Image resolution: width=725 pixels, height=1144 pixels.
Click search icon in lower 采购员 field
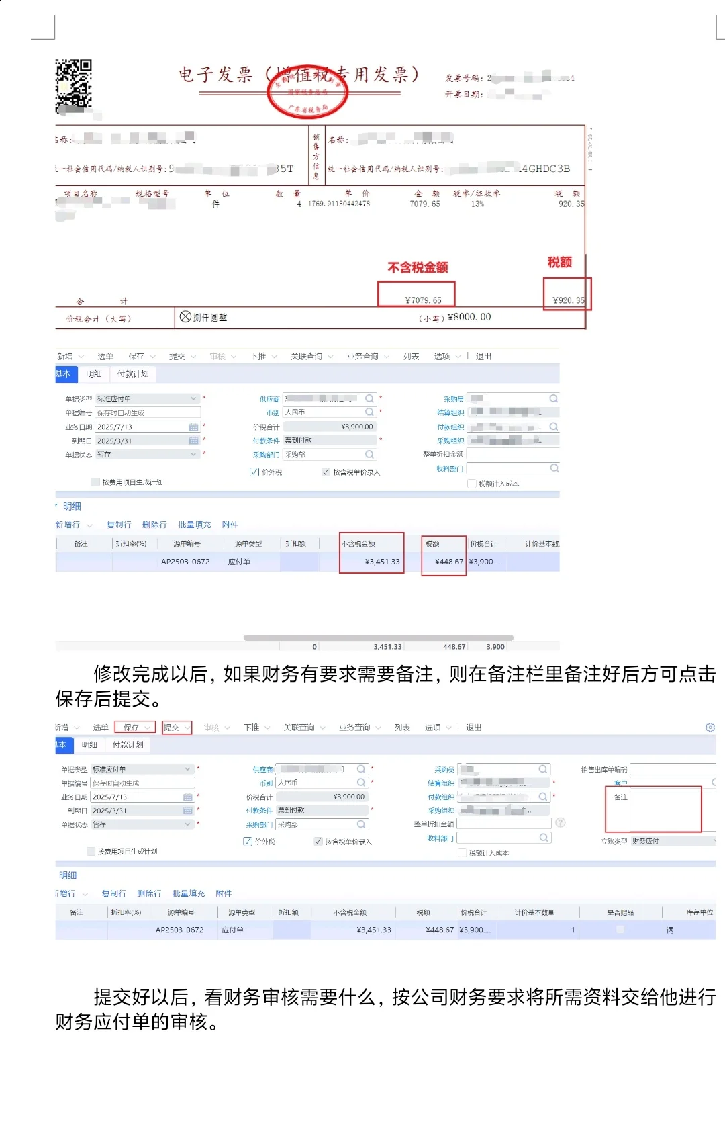point(543,769)
